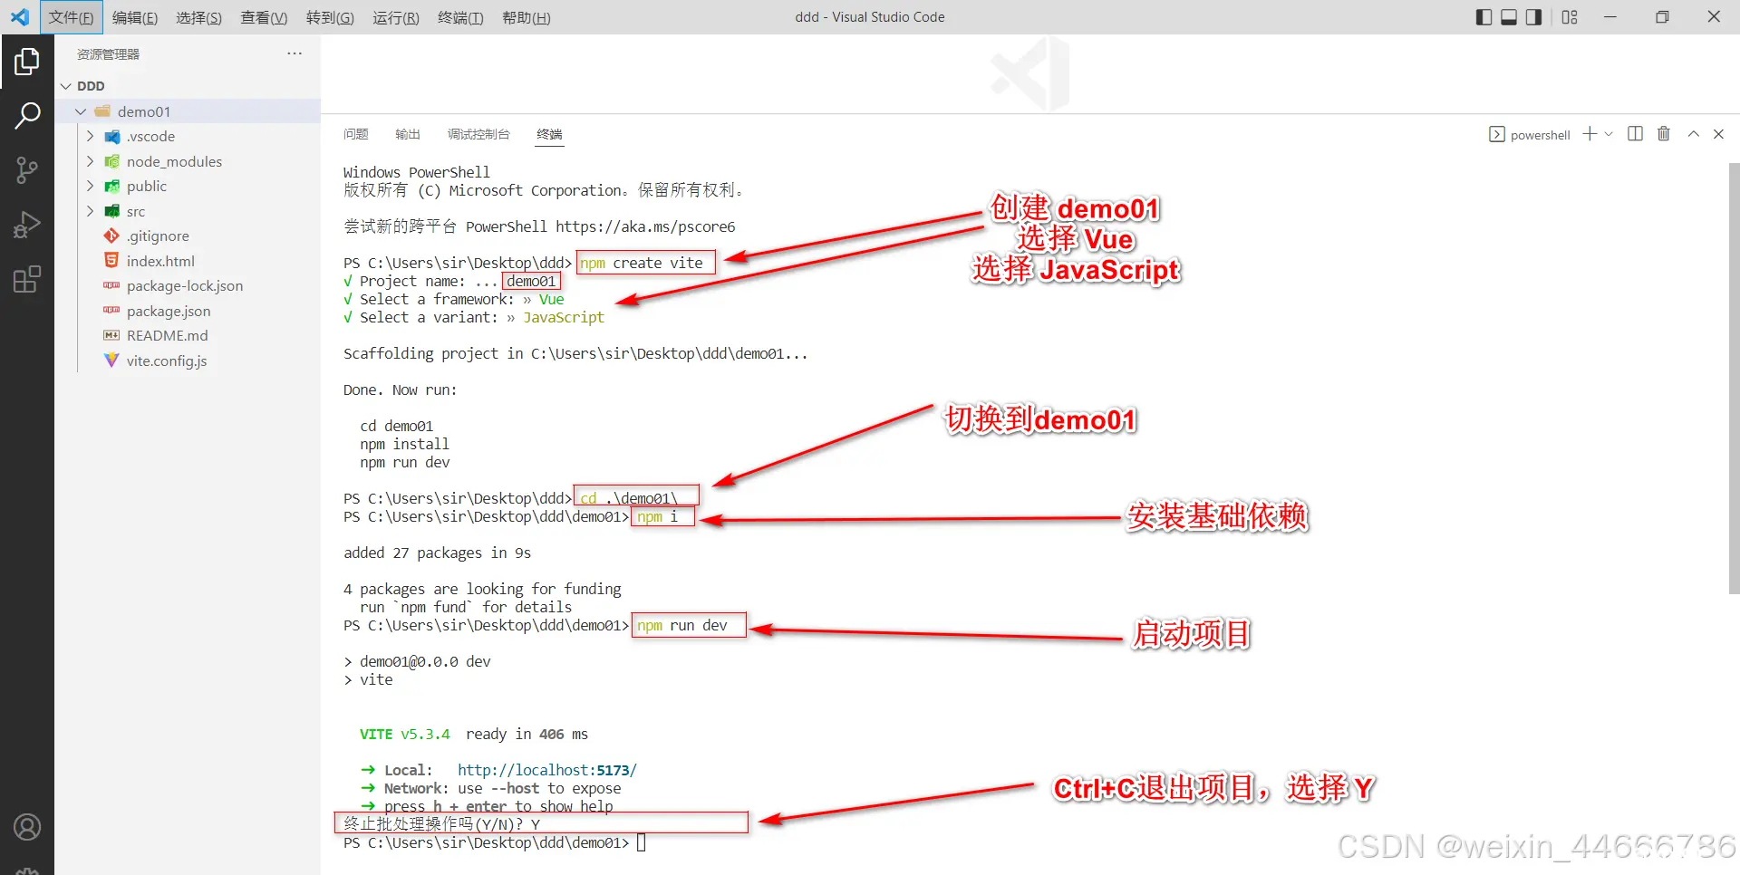
Task: Open the Source Control view
Action: coord(27,170)
